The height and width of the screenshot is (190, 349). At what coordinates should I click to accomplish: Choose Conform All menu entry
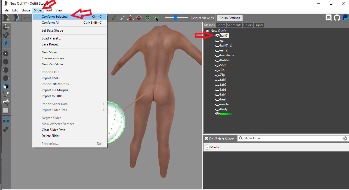pyautogui.click(x=70, y=23)
